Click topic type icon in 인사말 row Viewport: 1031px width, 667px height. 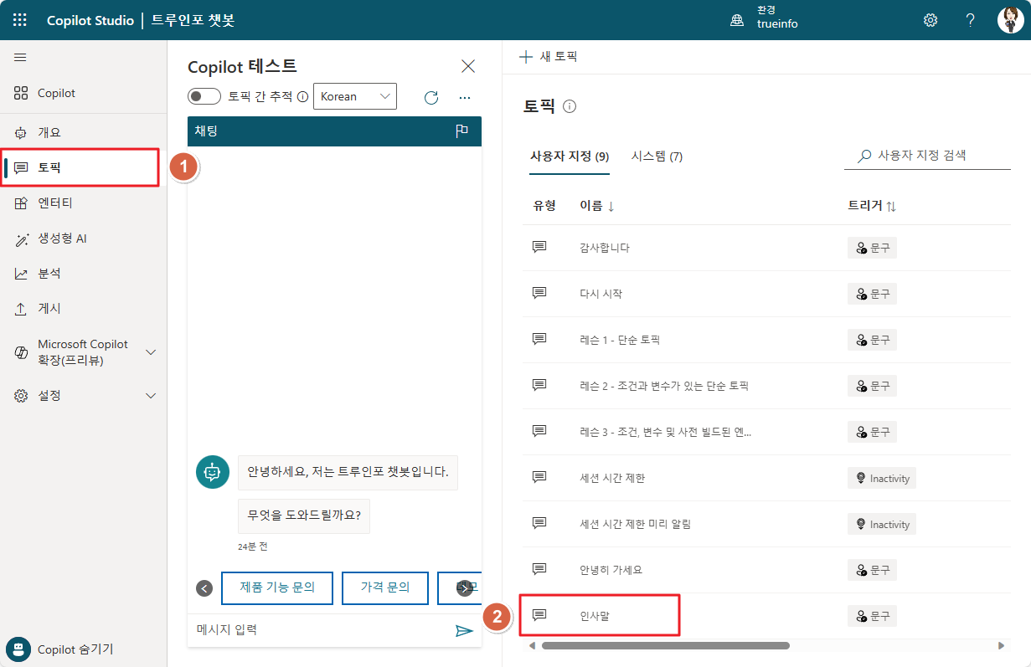tap(539, 615)
